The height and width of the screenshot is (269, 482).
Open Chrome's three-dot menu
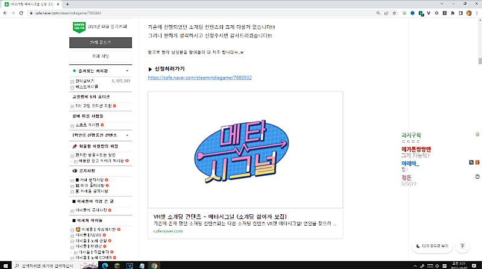[x=477, y=13]
